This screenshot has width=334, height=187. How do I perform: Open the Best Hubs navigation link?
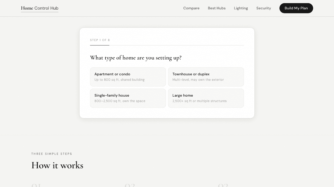217,8
